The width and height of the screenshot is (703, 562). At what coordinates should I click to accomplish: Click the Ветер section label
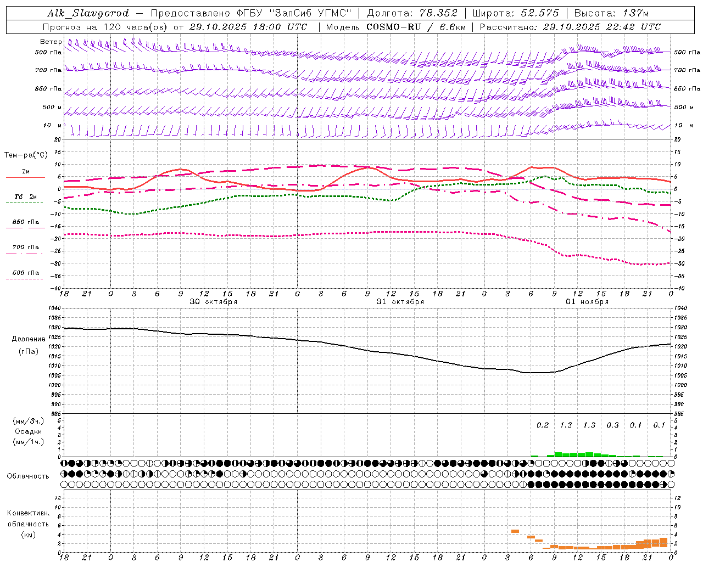coord(51,42)
